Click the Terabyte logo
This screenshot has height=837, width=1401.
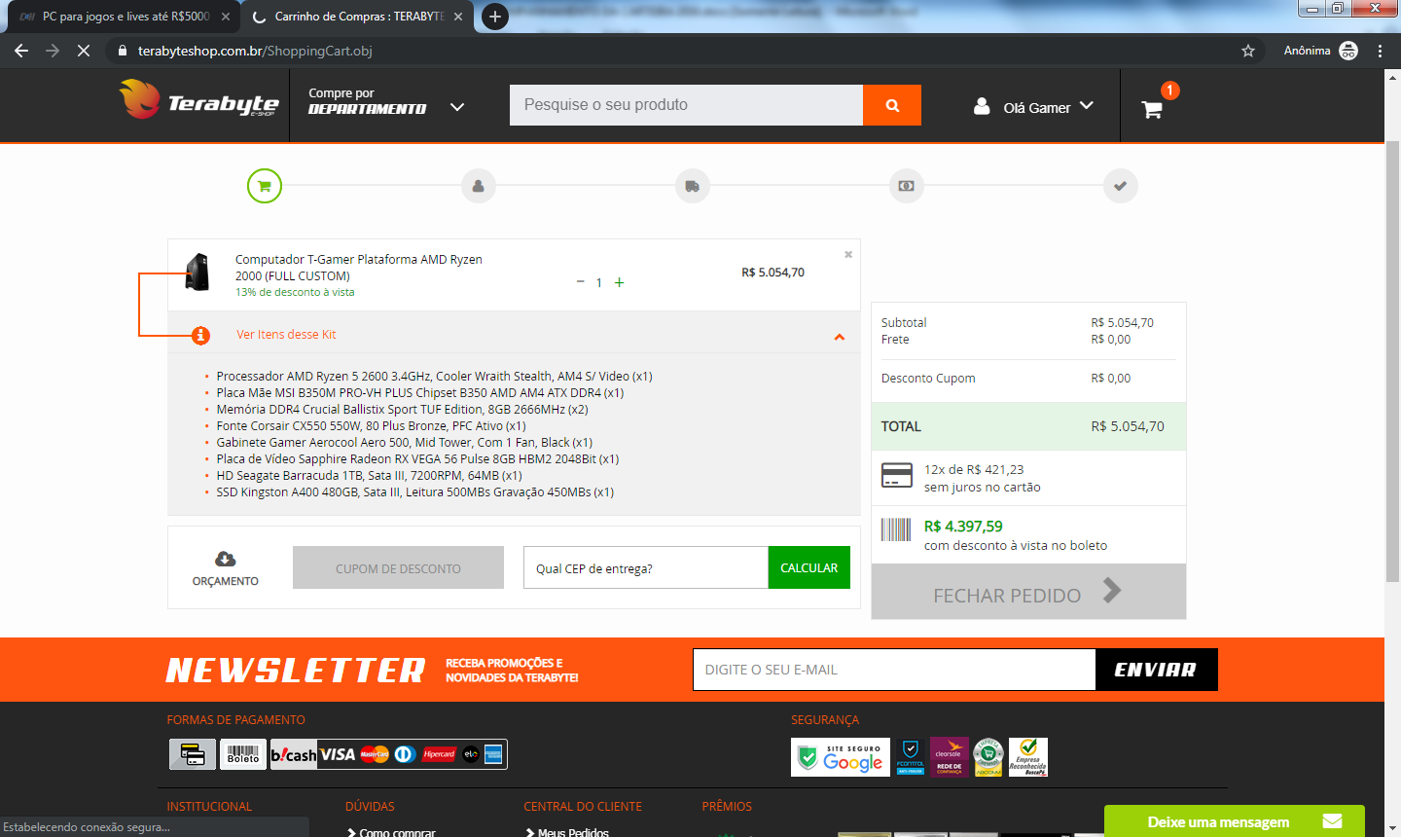coord(199,100)
